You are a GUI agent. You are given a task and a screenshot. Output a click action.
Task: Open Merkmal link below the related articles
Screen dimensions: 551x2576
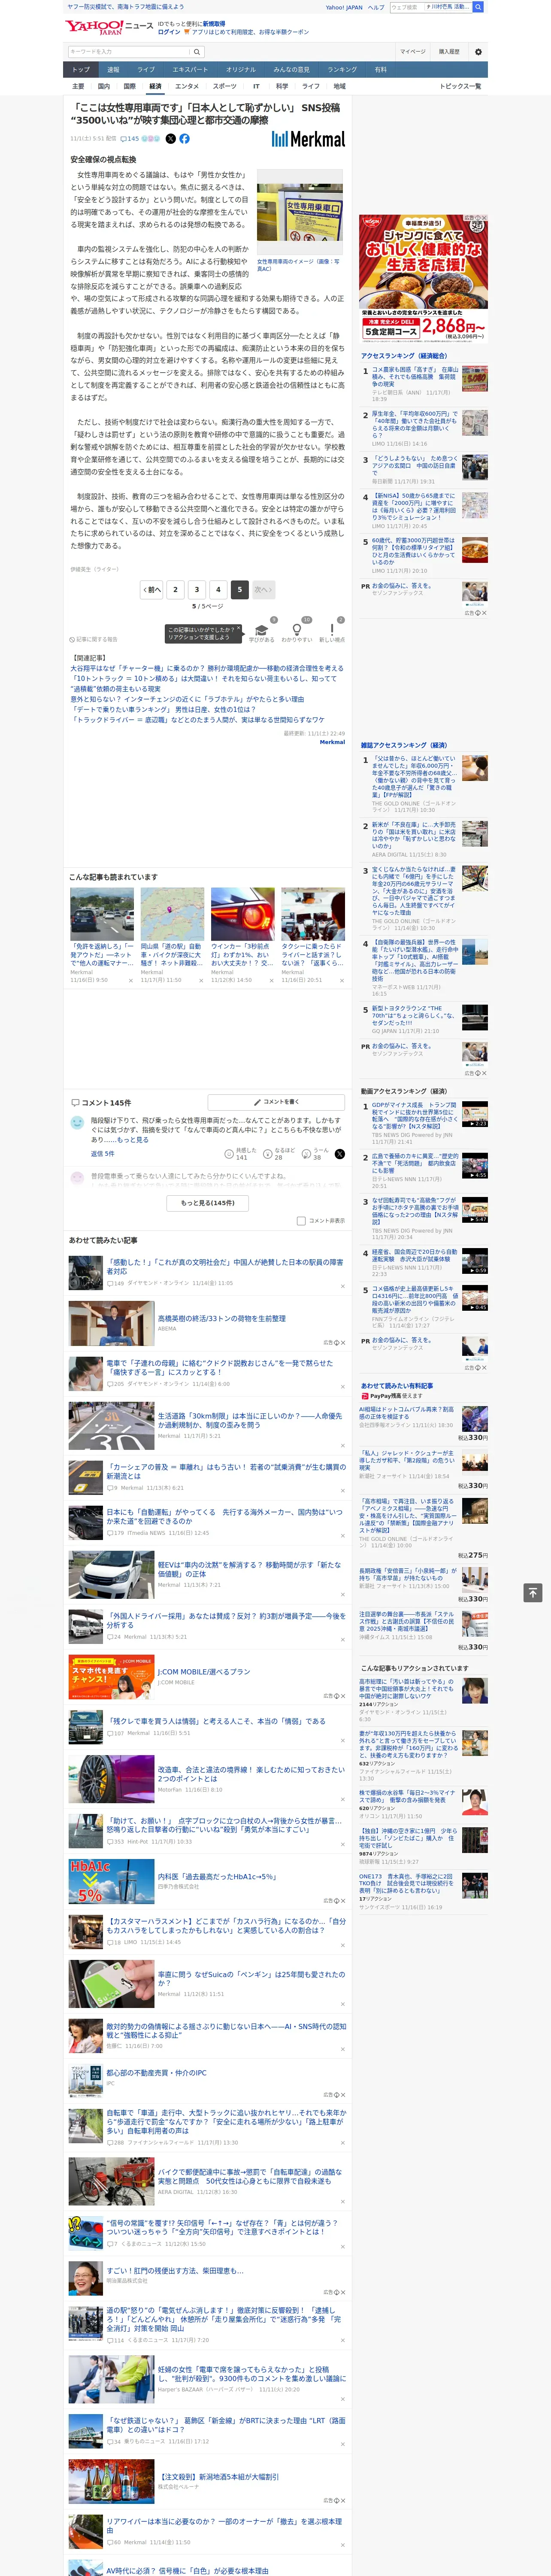332,742
